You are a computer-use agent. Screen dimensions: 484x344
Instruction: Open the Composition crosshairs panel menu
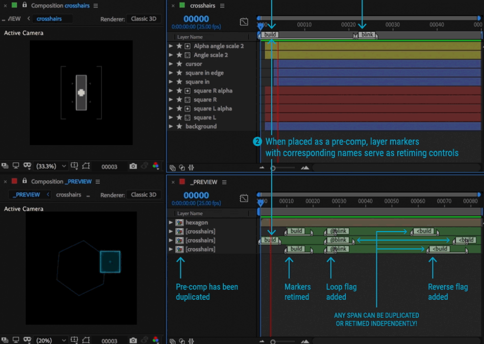96,6
